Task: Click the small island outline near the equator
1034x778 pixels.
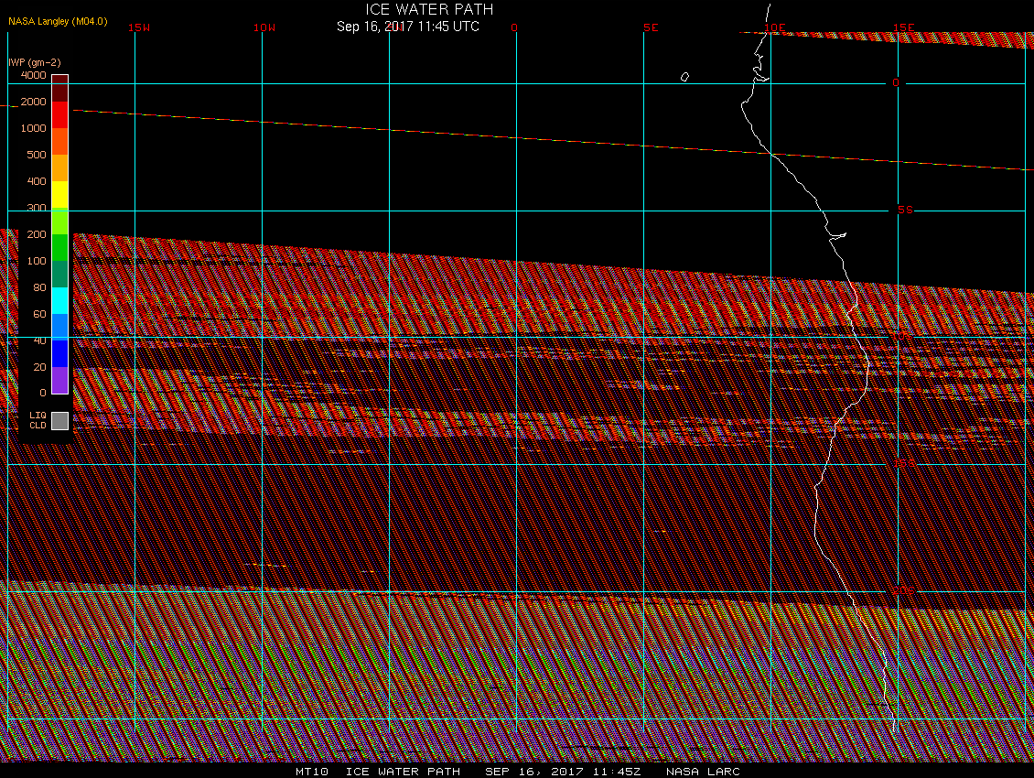Action: pyautogui.click(x=684, y=77)
